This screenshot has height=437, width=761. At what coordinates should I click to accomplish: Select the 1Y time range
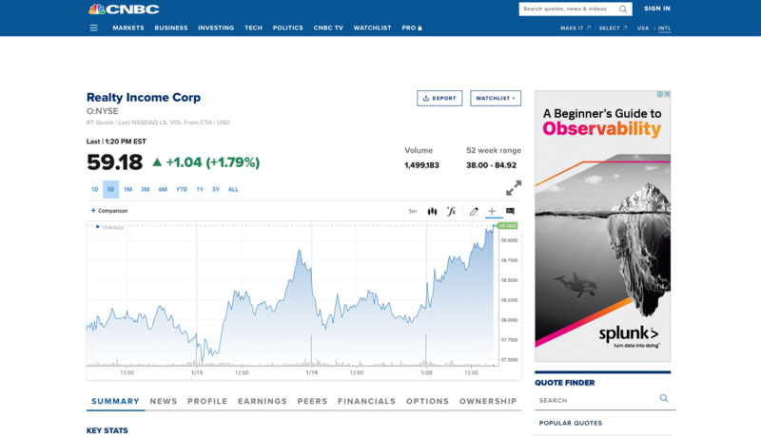[x=200, y=189]
